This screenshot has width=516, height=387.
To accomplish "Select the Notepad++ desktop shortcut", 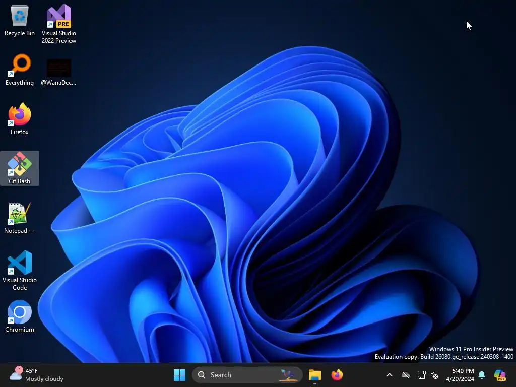I will coord(20,218).
